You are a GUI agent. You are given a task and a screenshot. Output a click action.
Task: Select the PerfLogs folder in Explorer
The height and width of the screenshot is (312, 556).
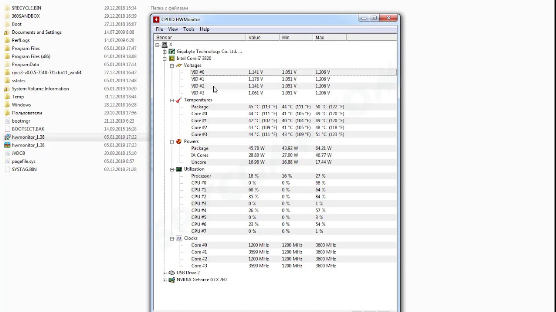coord(21,40)
